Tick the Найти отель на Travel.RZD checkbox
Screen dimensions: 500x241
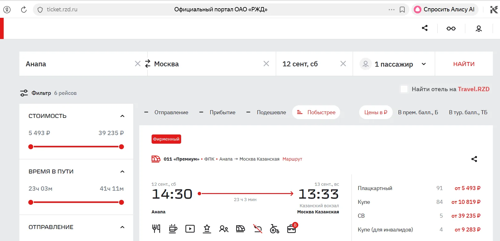coord(404,89)
